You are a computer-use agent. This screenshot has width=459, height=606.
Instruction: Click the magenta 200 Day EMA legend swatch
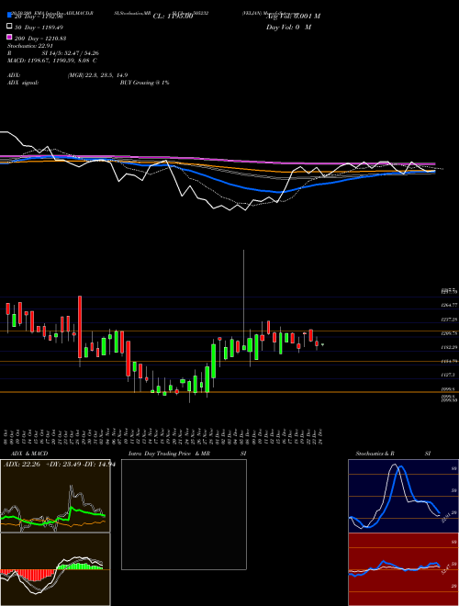coord(9,37)
